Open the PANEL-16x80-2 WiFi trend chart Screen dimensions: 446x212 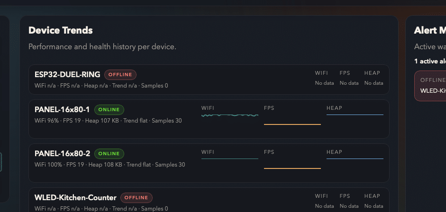coord(230,159)
